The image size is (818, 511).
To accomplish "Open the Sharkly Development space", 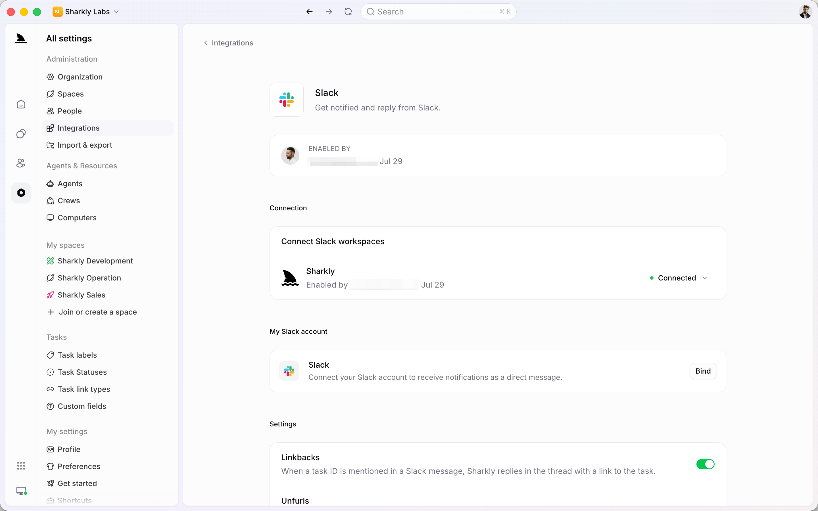I will (107, 261).
